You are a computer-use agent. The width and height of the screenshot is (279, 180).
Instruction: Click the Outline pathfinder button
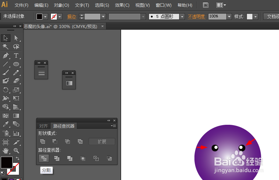(96, 158)
